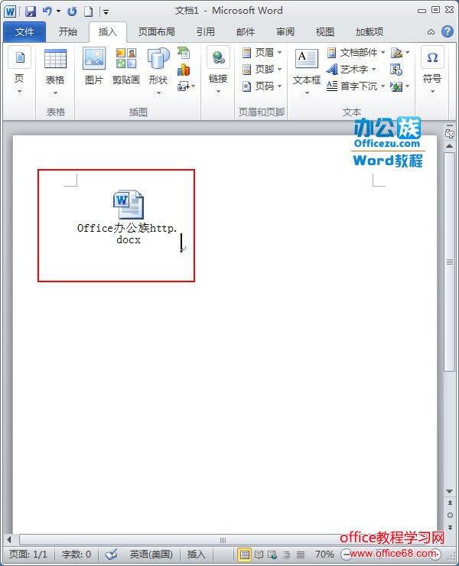Screen dimensions: 459x566
Task: Switch to Print Layout view
Action: point(245,554)
